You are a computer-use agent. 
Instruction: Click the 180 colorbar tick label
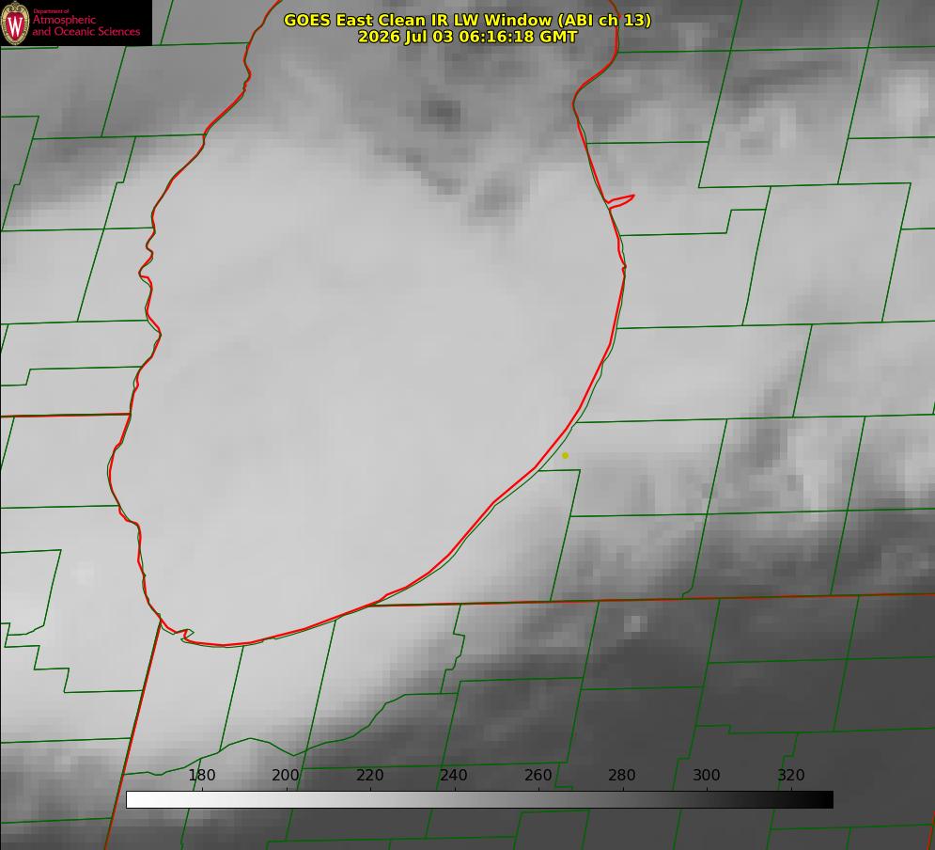201,775
